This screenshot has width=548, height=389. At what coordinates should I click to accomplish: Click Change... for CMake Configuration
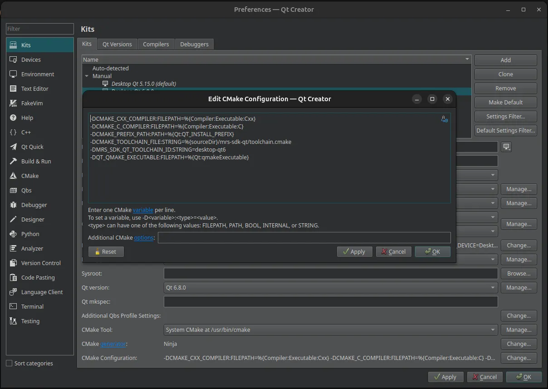point(519,358)
